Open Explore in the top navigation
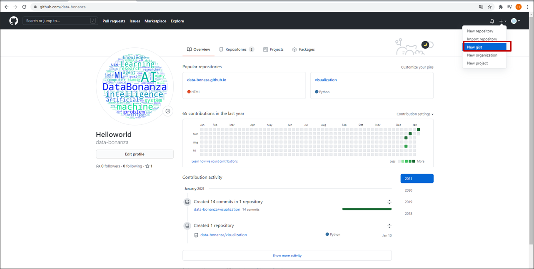The image size is (534, 269). pos(177,21)
